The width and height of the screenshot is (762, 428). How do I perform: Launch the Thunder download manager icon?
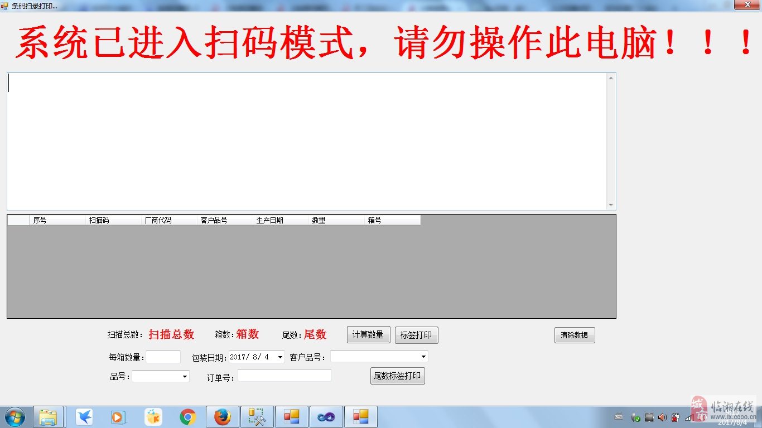point(83,416)
